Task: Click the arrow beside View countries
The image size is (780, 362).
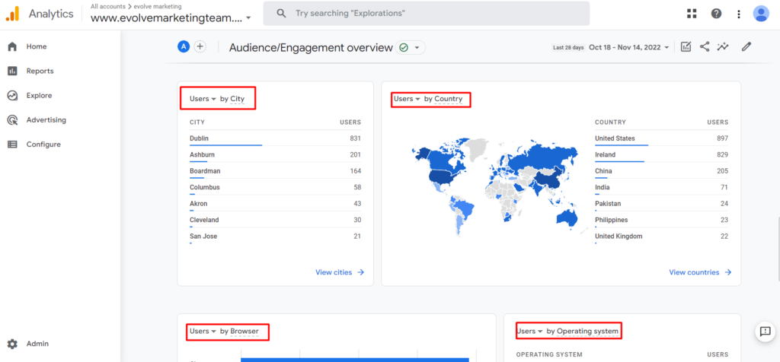Action: pos(727,272)
